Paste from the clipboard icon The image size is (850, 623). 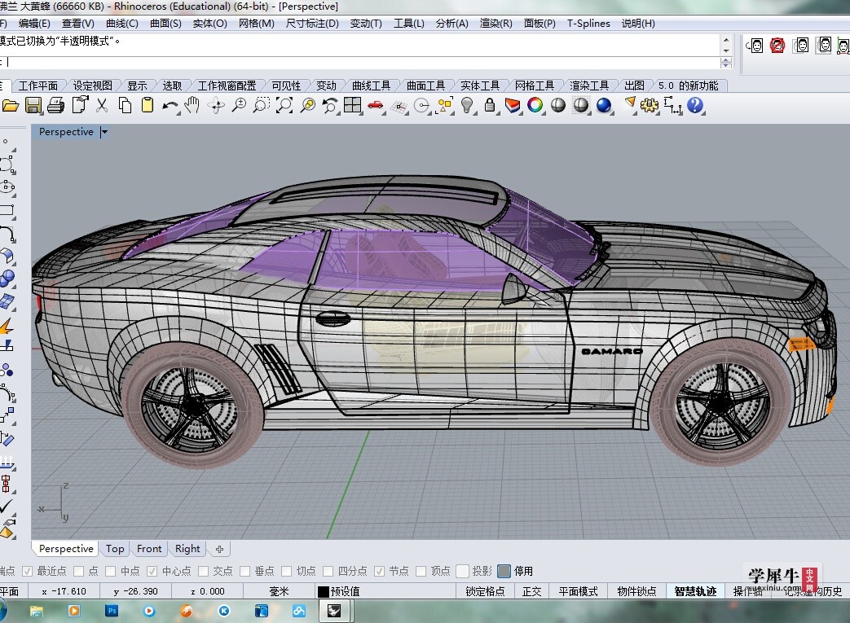coord(147,105)
